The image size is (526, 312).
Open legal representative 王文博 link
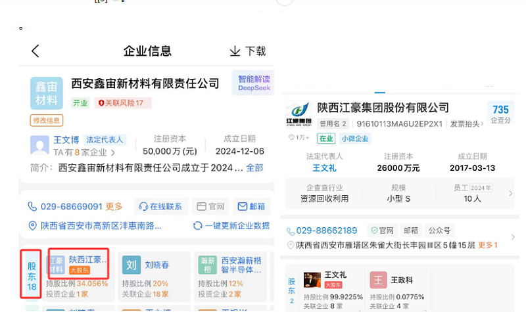(66, 140)
